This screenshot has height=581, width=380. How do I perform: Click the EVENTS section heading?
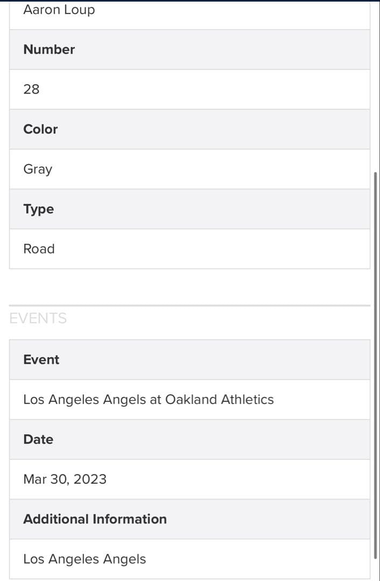click(x=38, y=318)
